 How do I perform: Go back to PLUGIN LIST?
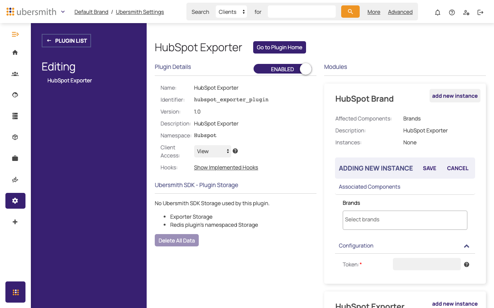[x=66, y=40]
